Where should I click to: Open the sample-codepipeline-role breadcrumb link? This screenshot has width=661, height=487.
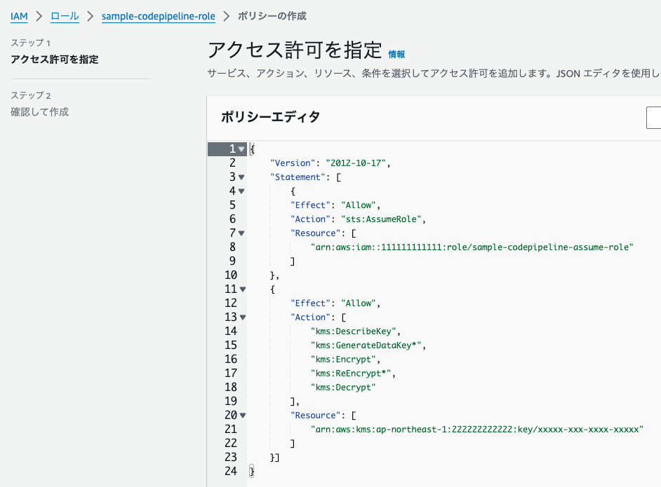point(158,16)
